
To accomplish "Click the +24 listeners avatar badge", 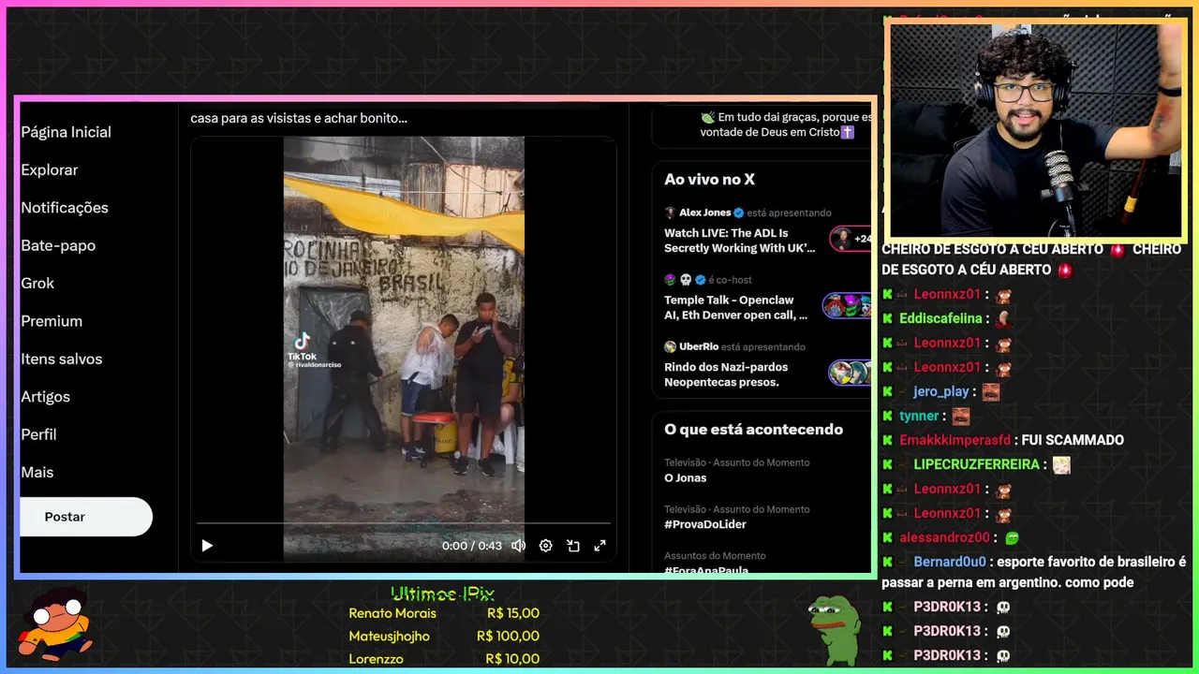I will pyautogui.click(x=851, y=239).
